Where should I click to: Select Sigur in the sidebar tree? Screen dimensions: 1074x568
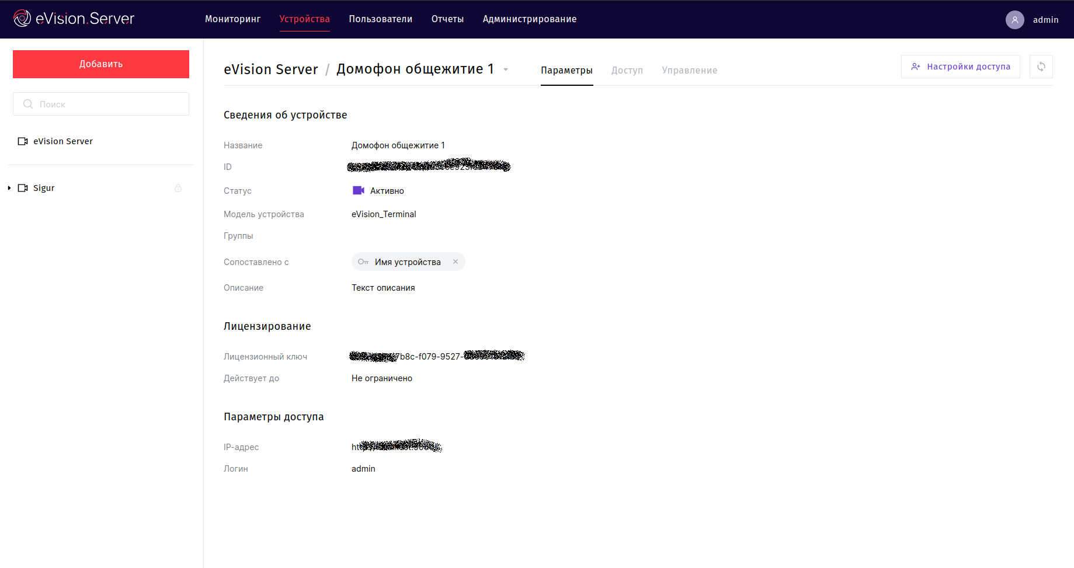tap(44, 188)
